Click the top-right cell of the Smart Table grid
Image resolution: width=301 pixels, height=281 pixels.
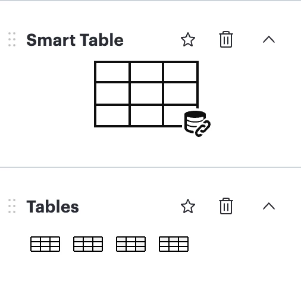coord(180,72)
